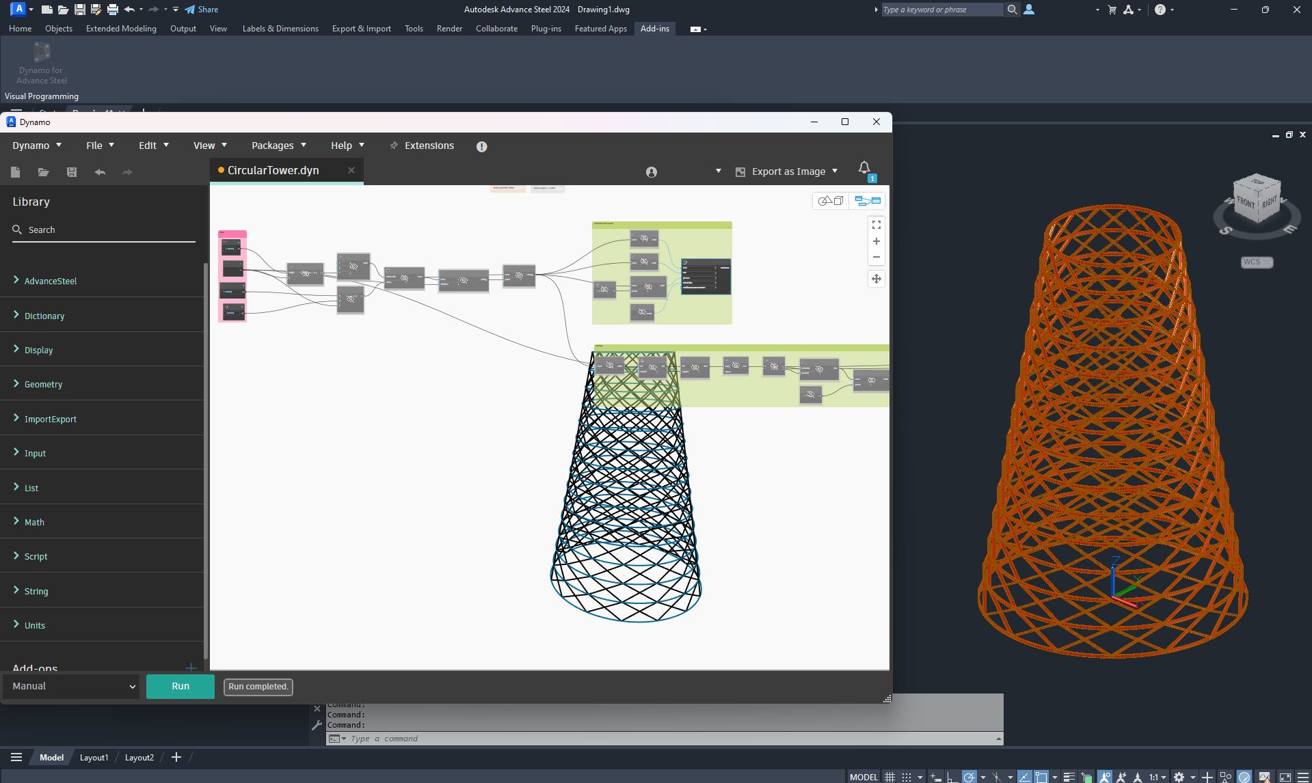The height and width of the screenshot is (783, 1312).
Task: Open the Packages menu in Dynamo
Action: (279, 146)
